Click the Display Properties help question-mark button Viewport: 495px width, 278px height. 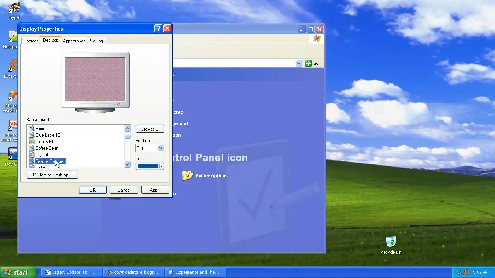[x=158, y=29]
